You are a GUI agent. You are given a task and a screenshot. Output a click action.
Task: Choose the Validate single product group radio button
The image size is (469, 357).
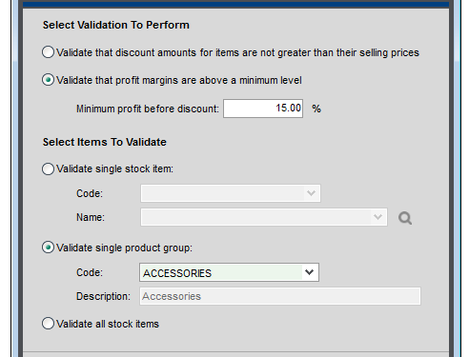[48, 248]
